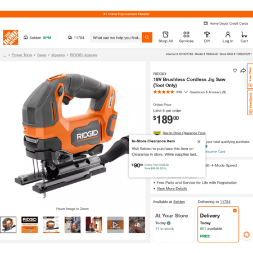Screen dimensions: 253x253
Task: Select the At Your Store option
Action: coord(174,224)
